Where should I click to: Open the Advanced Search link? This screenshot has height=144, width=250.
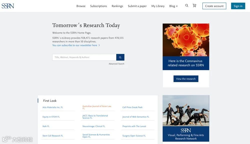coord(116,64)
